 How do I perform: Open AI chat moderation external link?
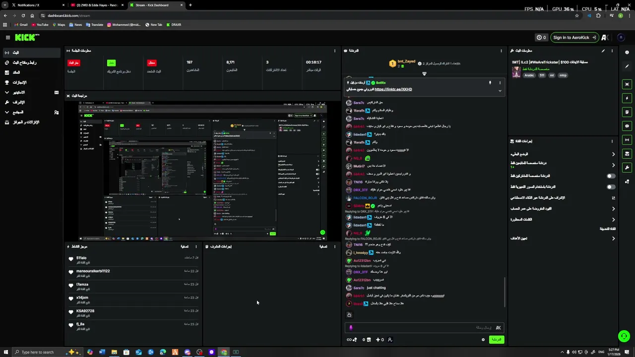coord(613,198)
